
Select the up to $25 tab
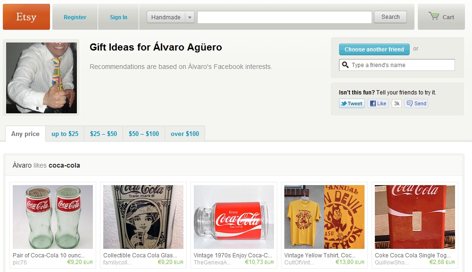[x=65, y=134]
